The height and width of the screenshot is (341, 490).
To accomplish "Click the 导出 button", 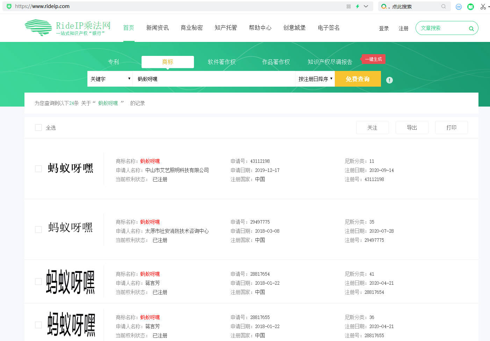I will (x=412, y=128).
